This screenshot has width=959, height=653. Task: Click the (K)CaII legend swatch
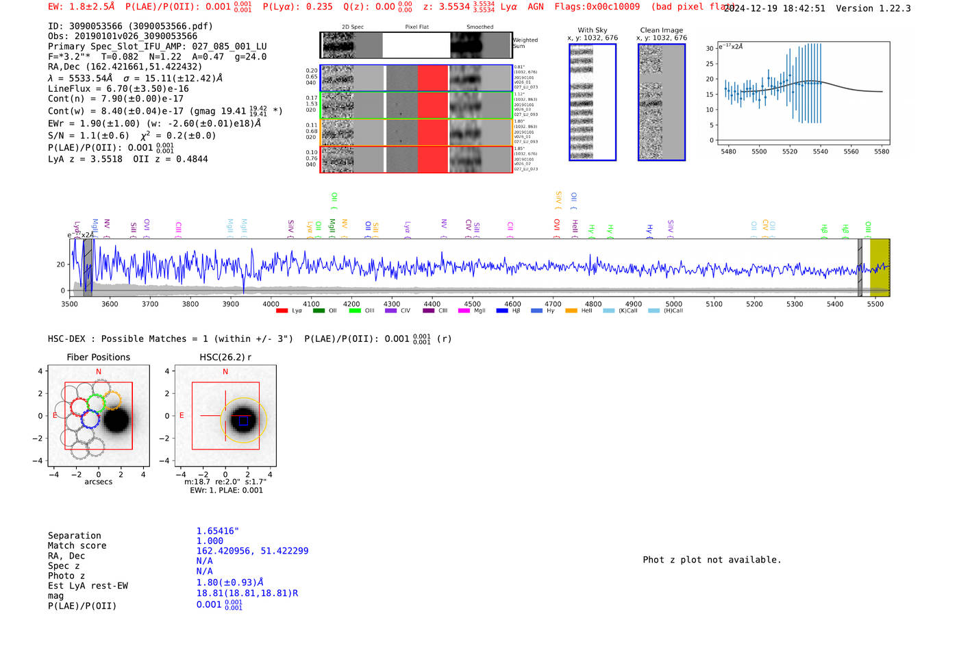[609, 310]
